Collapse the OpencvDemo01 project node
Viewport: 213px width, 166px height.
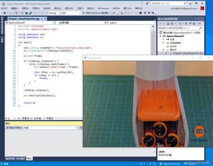click(x=160, y=36)
